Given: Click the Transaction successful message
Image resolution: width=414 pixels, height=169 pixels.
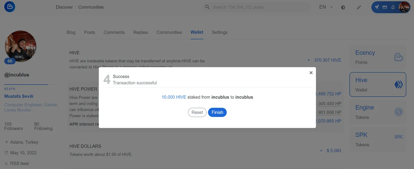Looking at the screenshot, I should tap(135, 83).
